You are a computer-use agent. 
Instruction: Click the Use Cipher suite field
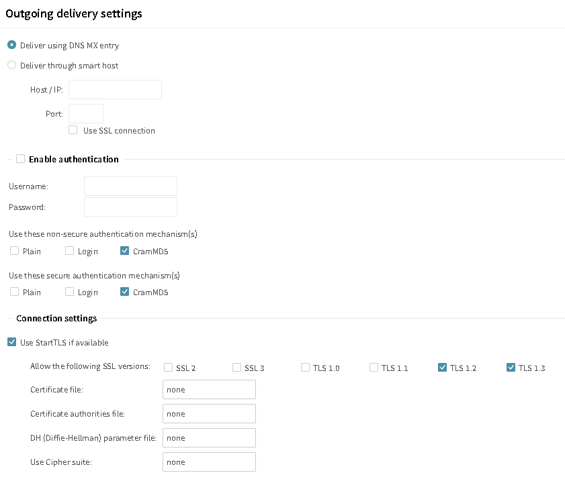[210, 462]
